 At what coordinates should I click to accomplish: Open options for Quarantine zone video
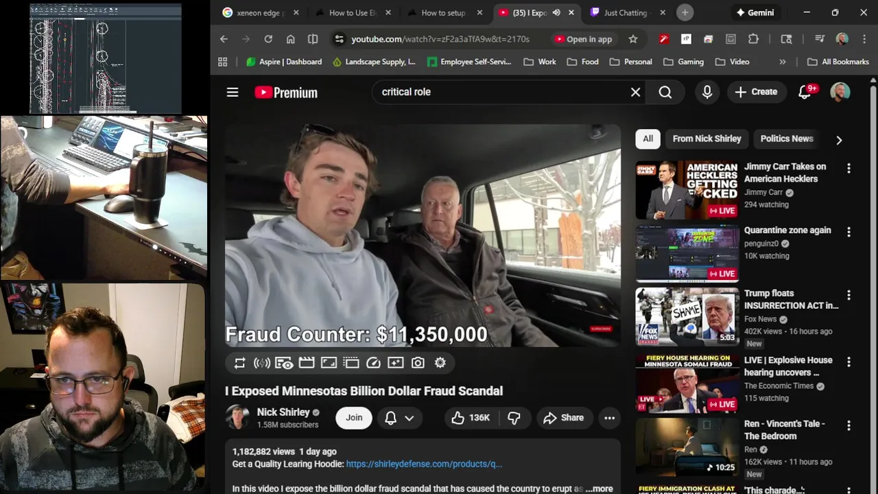849,233
